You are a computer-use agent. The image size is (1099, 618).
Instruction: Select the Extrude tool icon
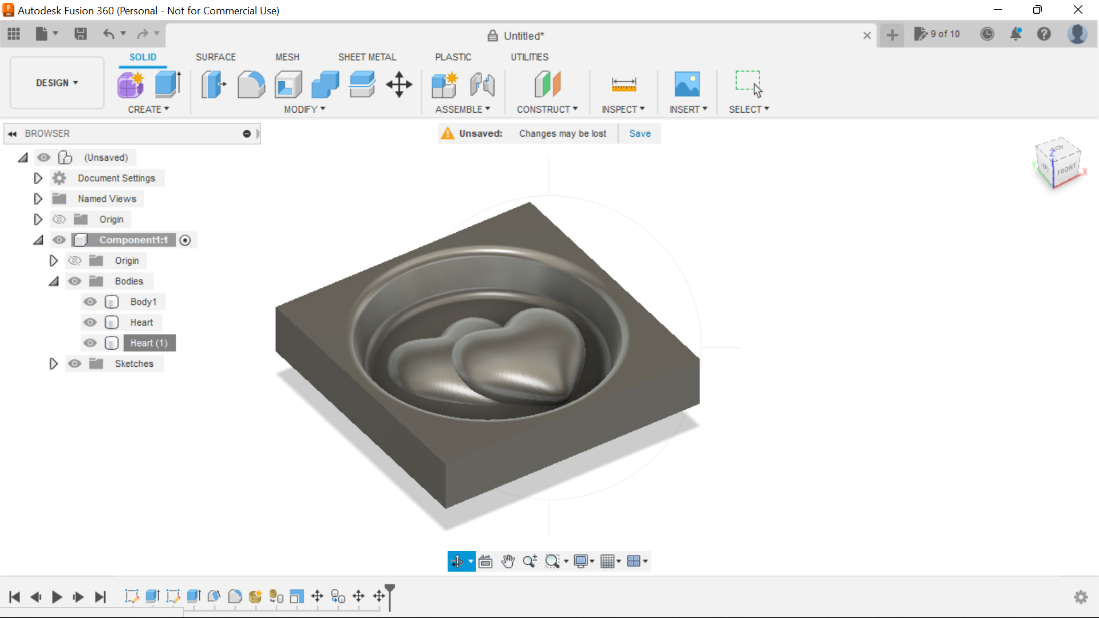(168, 85)
